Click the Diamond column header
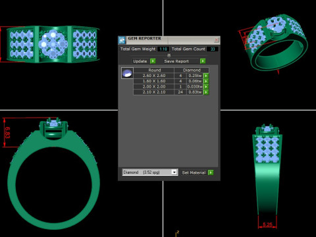This screenshot has height=237, width=316. click(x=192, y=70)
